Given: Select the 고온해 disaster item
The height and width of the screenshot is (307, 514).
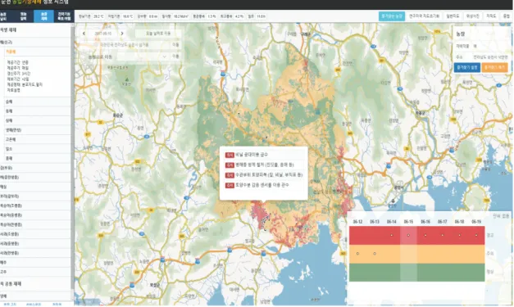Looking at the screenshot, I should (38, 139).
